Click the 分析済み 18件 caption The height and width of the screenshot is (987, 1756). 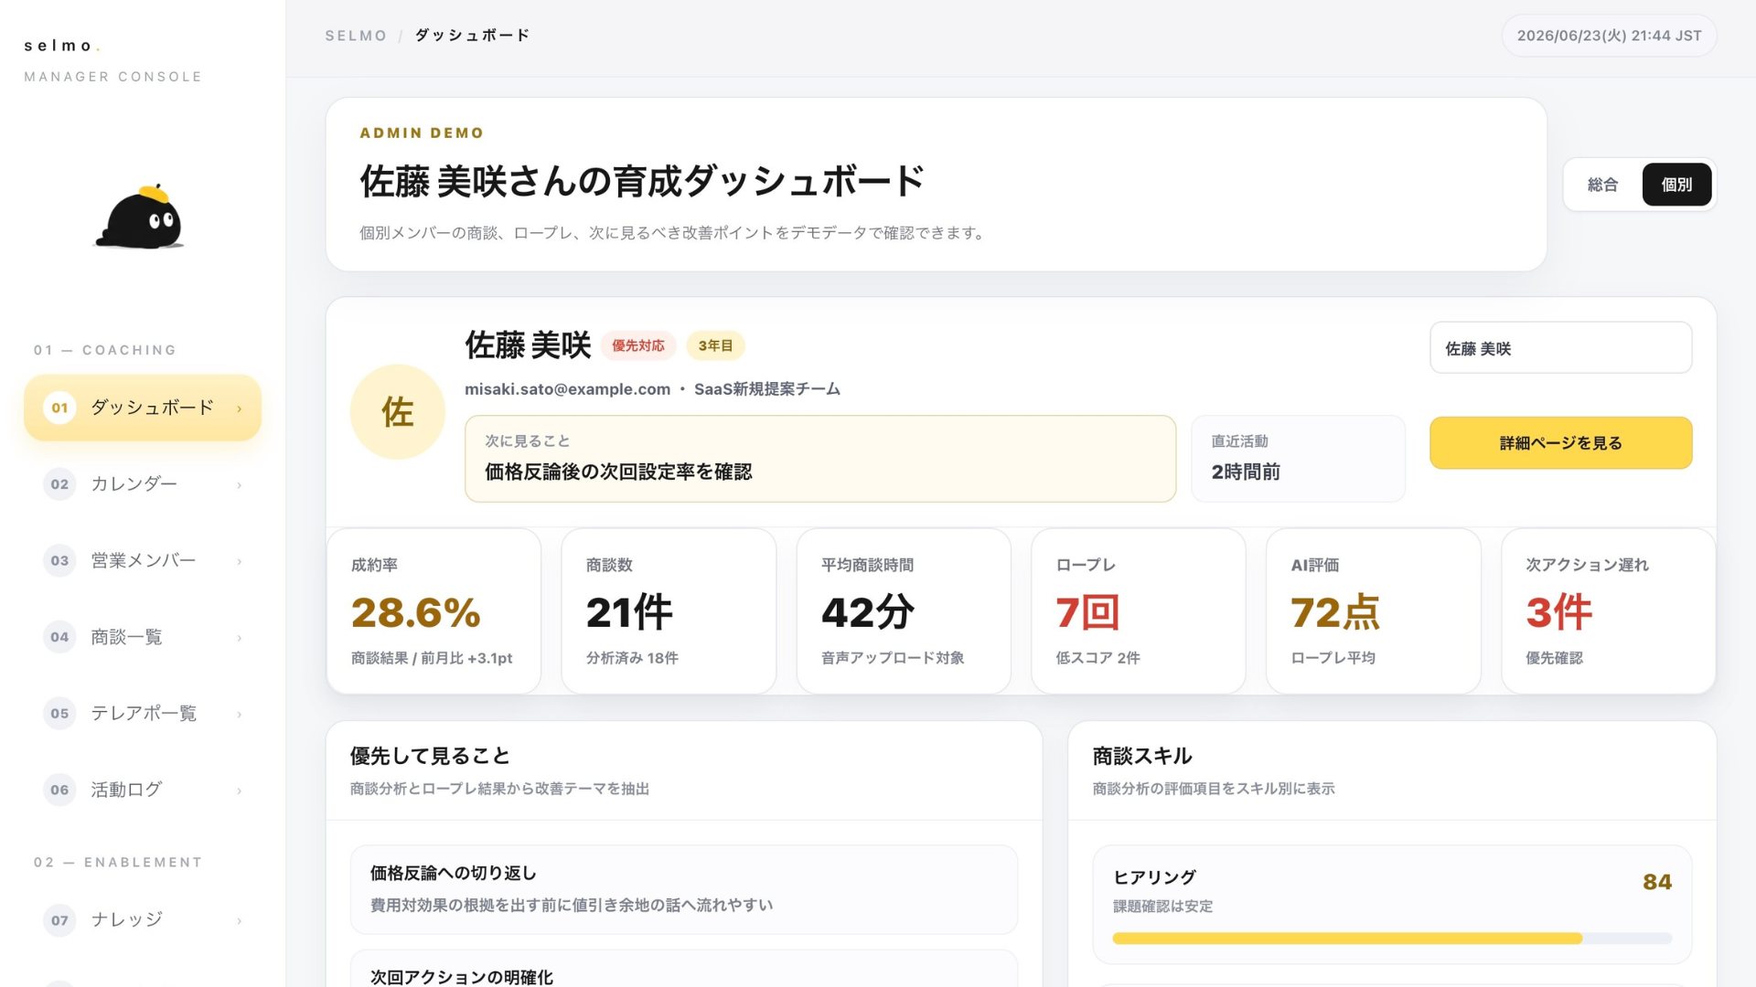(x=632, y=658)
